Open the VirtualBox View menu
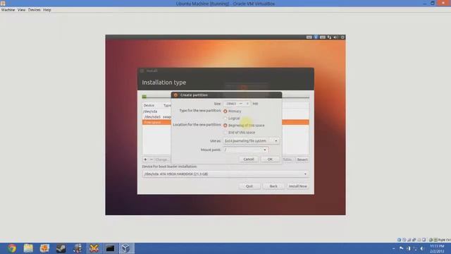Screen dimensions: 451x254 [x=21, y=10]
